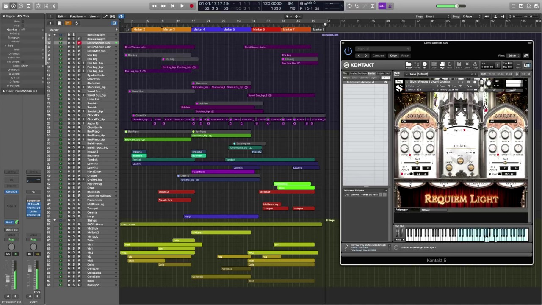Start playback with the Play button
542x305 pixels.
(182, 6)
